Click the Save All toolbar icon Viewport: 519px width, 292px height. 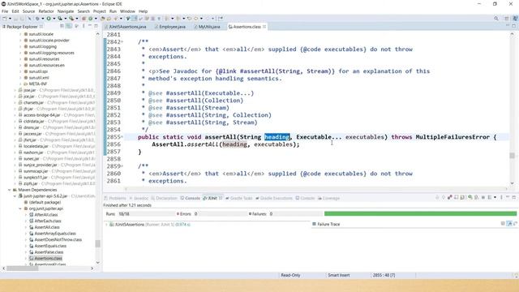[22, 19]
